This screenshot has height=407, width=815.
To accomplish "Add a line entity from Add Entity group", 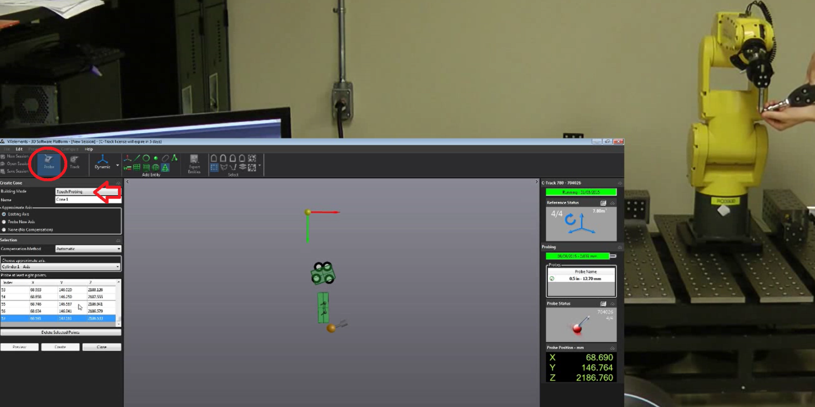I will click(x=137, y=158).
